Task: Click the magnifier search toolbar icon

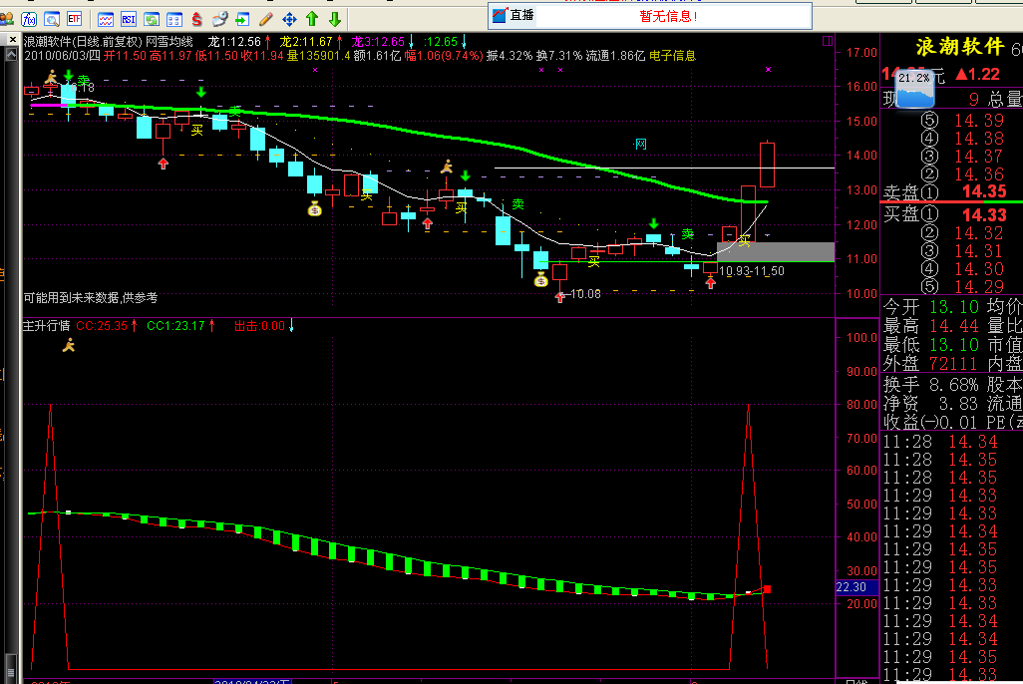Action: point(51,19)
